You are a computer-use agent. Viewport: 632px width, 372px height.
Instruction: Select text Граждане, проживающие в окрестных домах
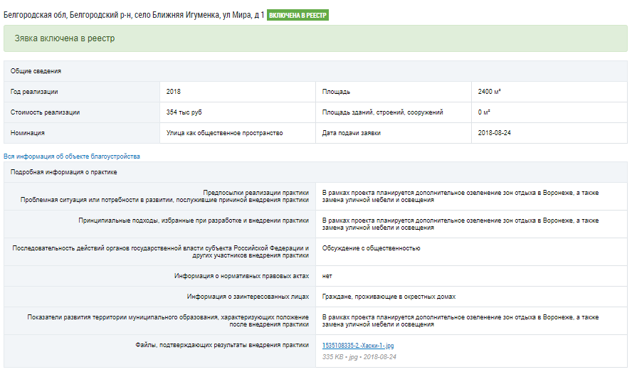389,297
